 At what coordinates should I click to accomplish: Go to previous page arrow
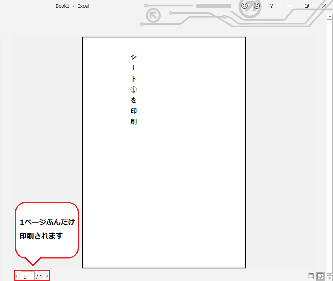point(16,276)
